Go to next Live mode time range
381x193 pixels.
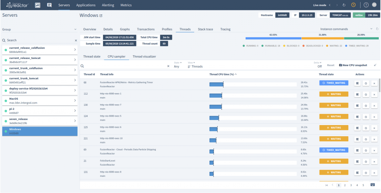(x=337, y=5)
